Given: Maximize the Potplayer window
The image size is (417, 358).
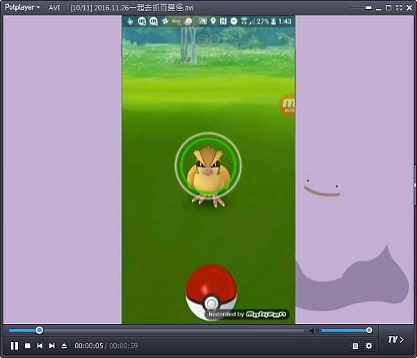Looking at the screenshot, I should coord(389,8).
